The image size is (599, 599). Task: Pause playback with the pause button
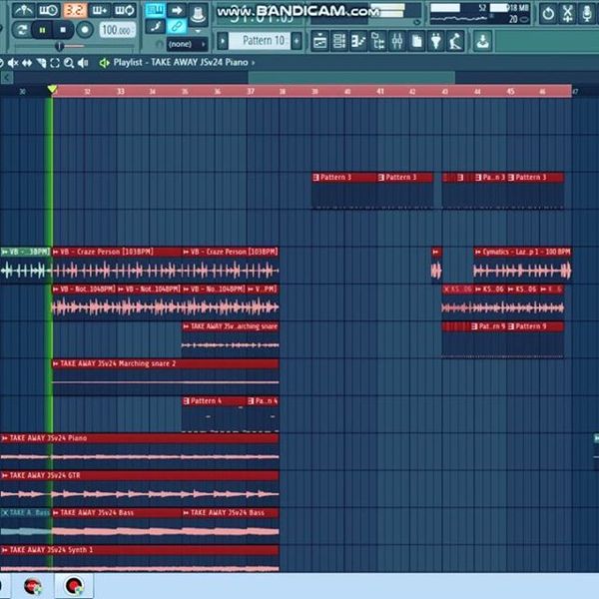pyautogui.click(x=42, y=29)
